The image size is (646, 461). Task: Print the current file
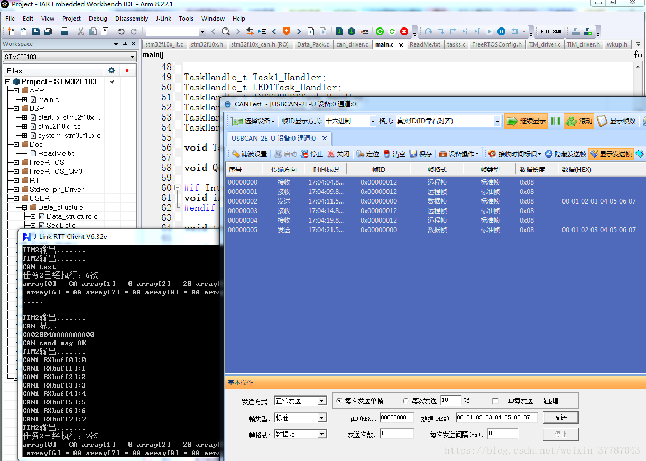click(64, 32)
